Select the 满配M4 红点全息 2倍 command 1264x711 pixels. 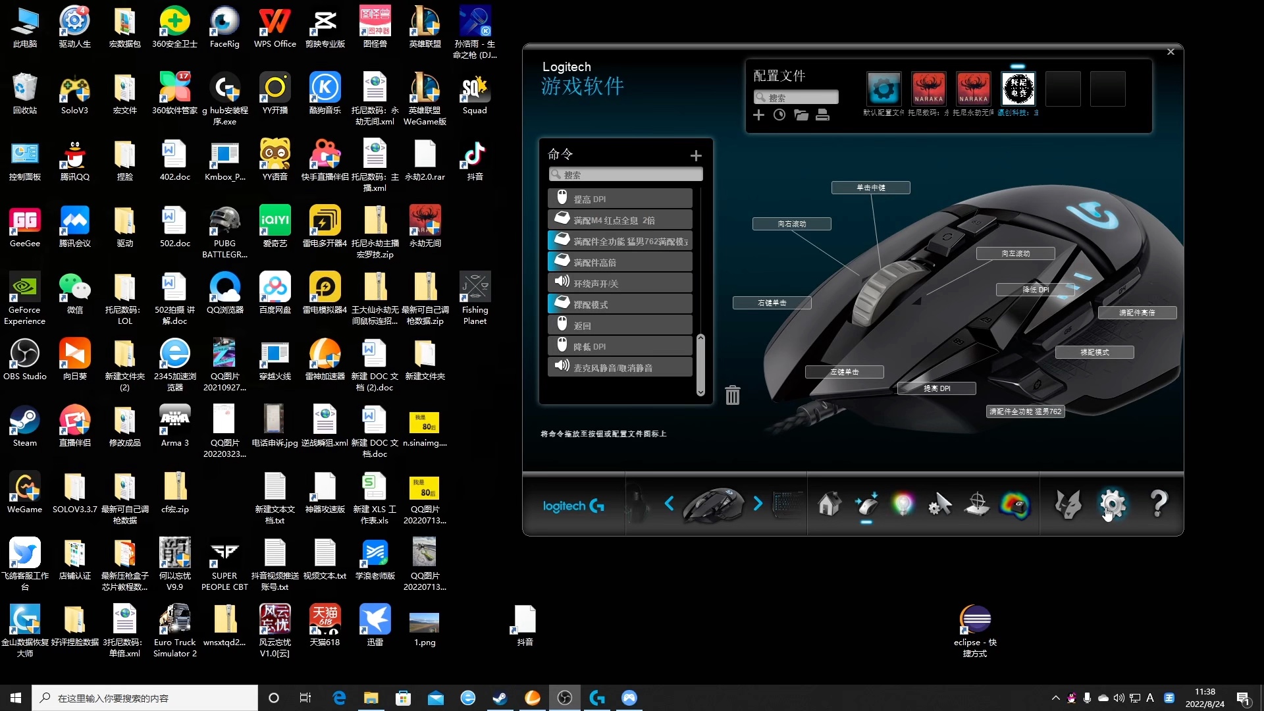pyautogui.click(x=620, y=220)
